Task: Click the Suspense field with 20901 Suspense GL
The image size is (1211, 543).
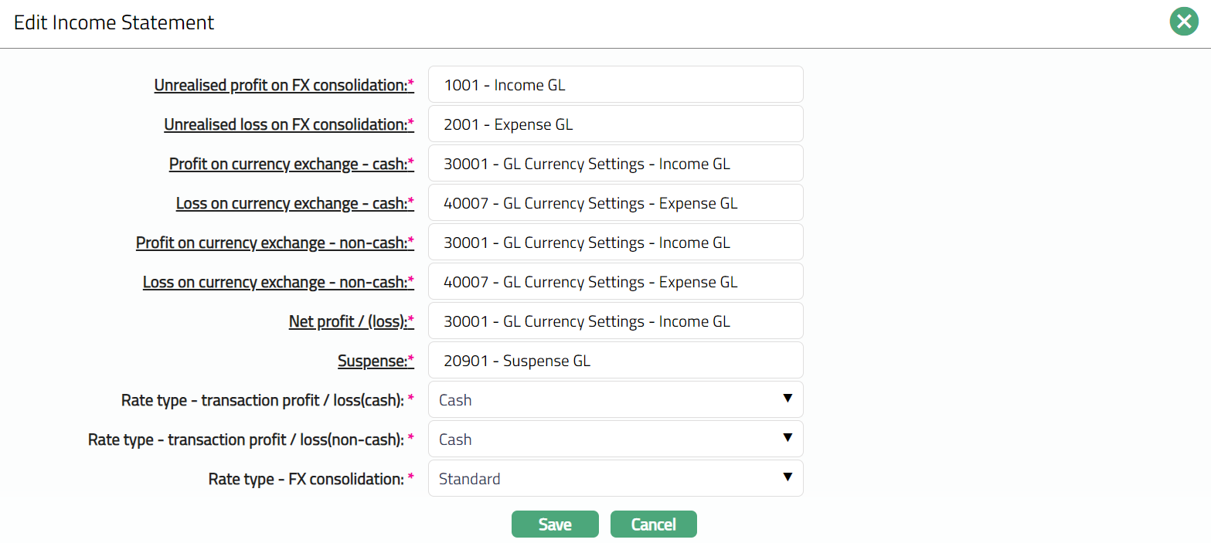Action: tap(615, 360)
